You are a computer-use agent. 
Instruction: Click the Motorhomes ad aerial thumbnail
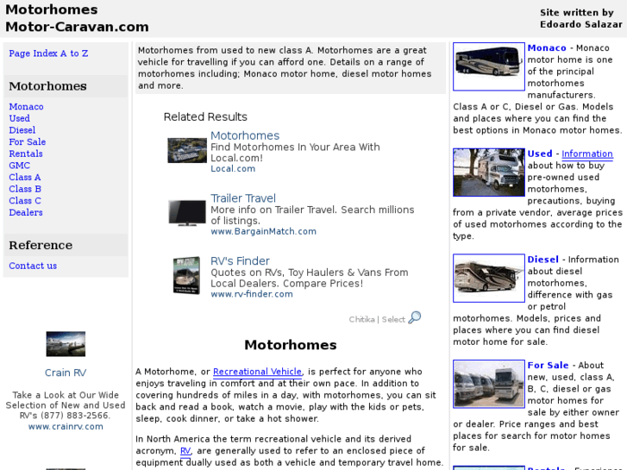tap(187, 150)
